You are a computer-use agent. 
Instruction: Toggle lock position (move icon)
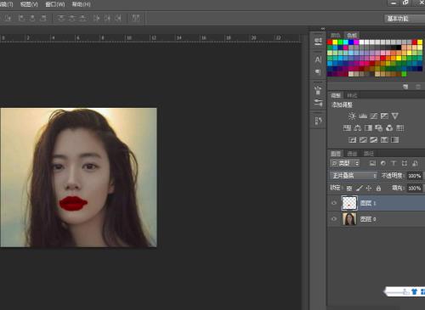(369, 188)
